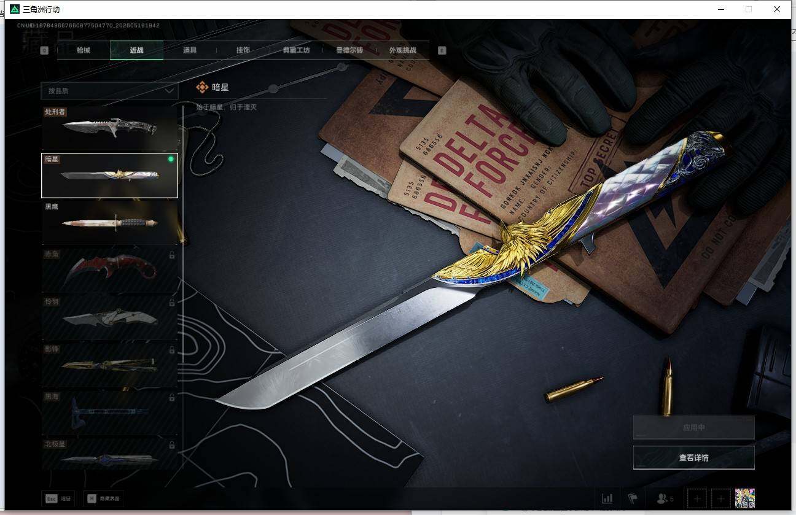Click the Esc 返回 button
796x515 pixels.
(59, 498)
